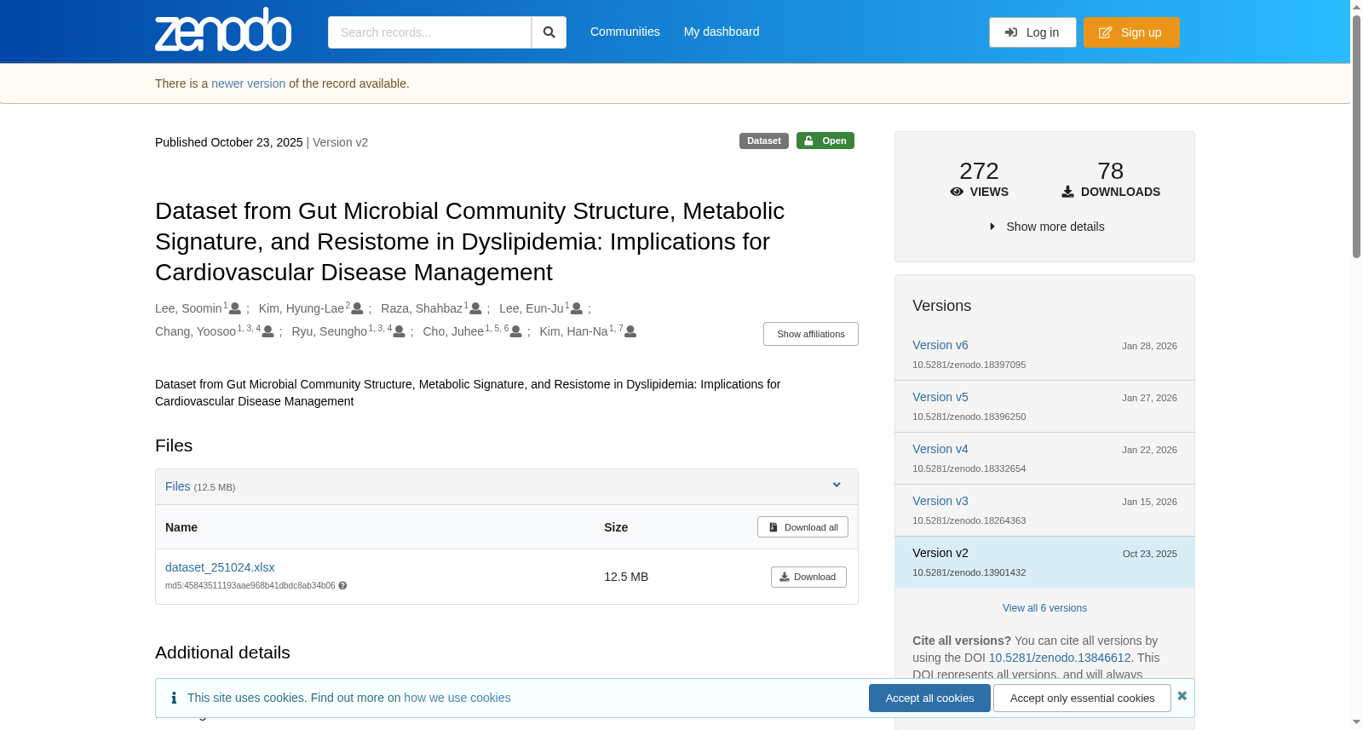
Task: Open the dataset_251024.xlsx file link
Action: (x=220, y=567)
